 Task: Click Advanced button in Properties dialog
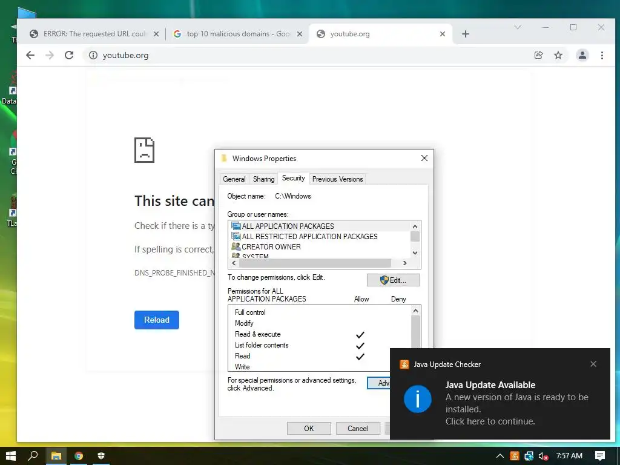point(379,383)
